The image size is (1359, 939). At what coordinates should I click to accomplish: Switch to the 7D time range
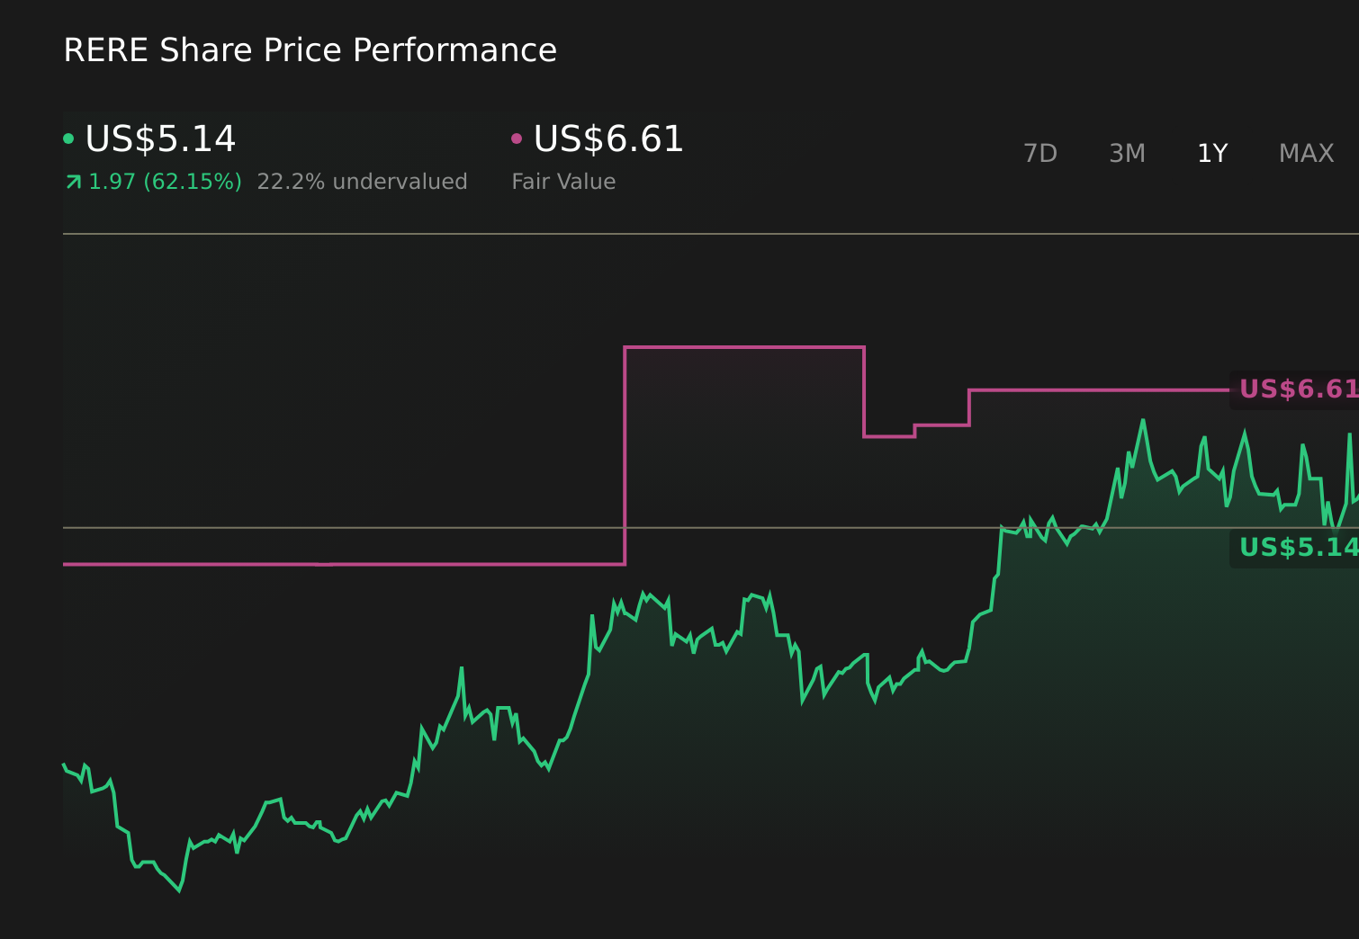pyautogui.click(x=1040, y=153)
